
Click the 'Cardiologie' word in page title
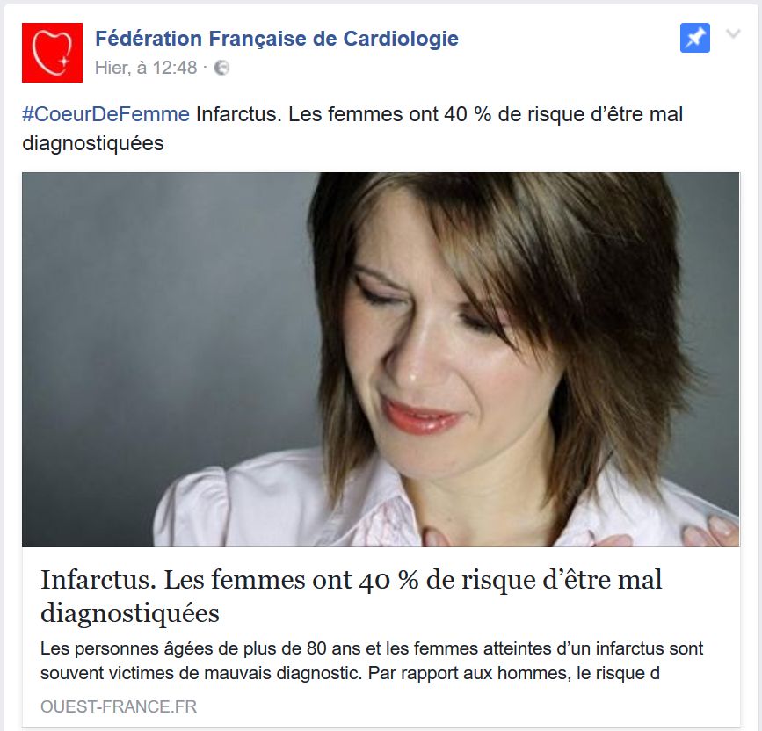click(x=401, y=39)
